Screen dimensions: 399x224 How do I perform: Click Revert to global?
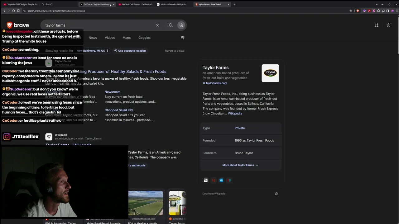(x=175, y=51)
